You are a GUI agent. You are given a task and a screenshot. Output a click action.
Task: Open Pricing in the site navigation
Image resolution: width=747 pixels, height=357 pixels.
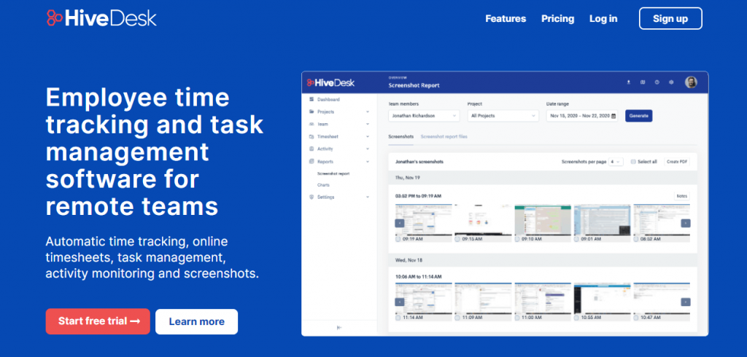tap(557, 19)
